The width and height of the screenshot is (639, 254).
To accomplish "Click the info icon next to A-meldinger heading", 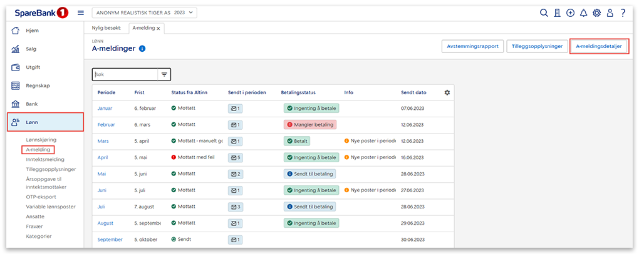I will (142, 49).
